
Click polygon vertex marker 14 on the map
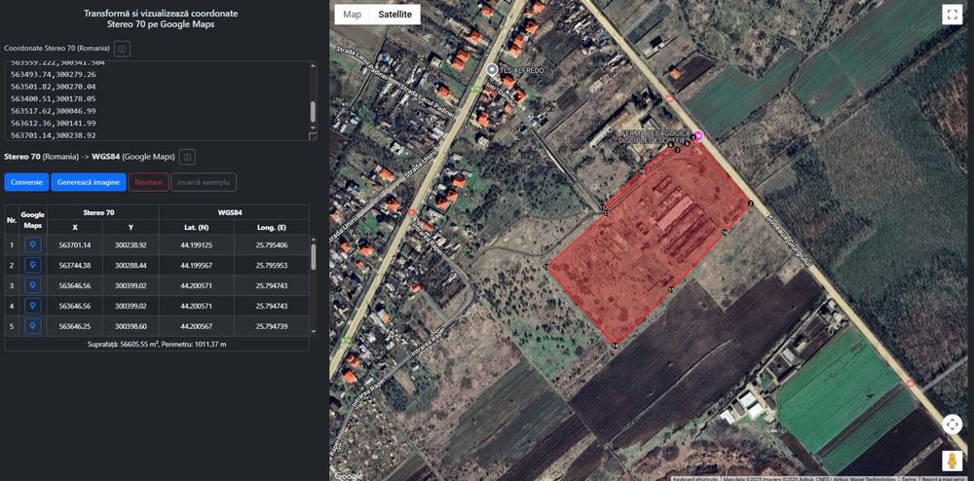click(x=615, y=345)
